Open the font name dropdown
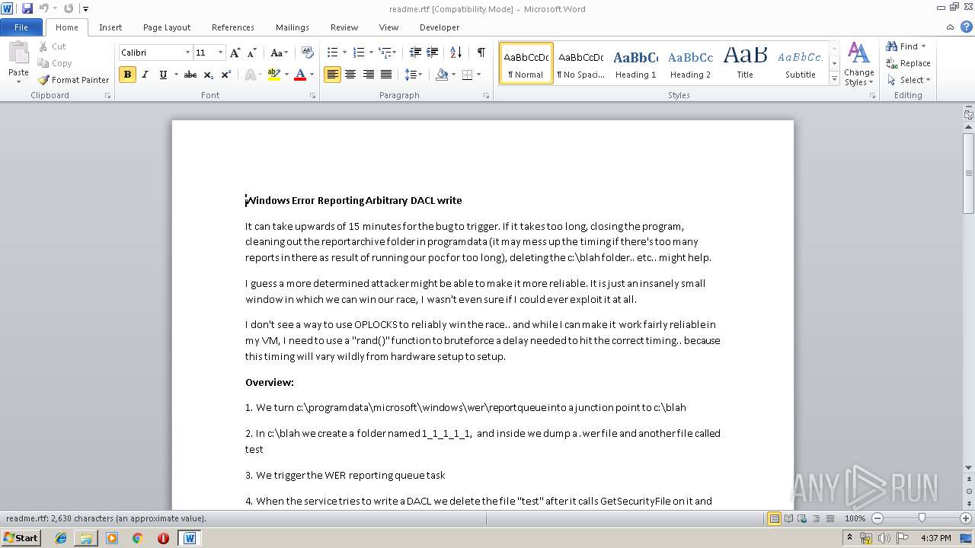 click(x=187, y=53)
